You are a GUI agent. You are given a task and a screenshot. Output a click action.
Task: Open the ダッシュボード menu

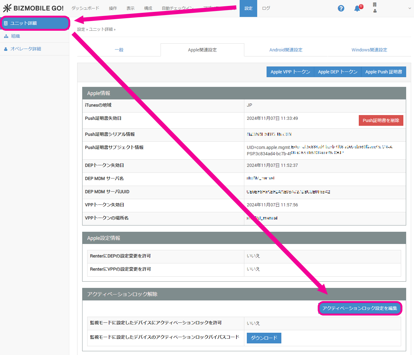pyautogui.click(x=85, y=8)
